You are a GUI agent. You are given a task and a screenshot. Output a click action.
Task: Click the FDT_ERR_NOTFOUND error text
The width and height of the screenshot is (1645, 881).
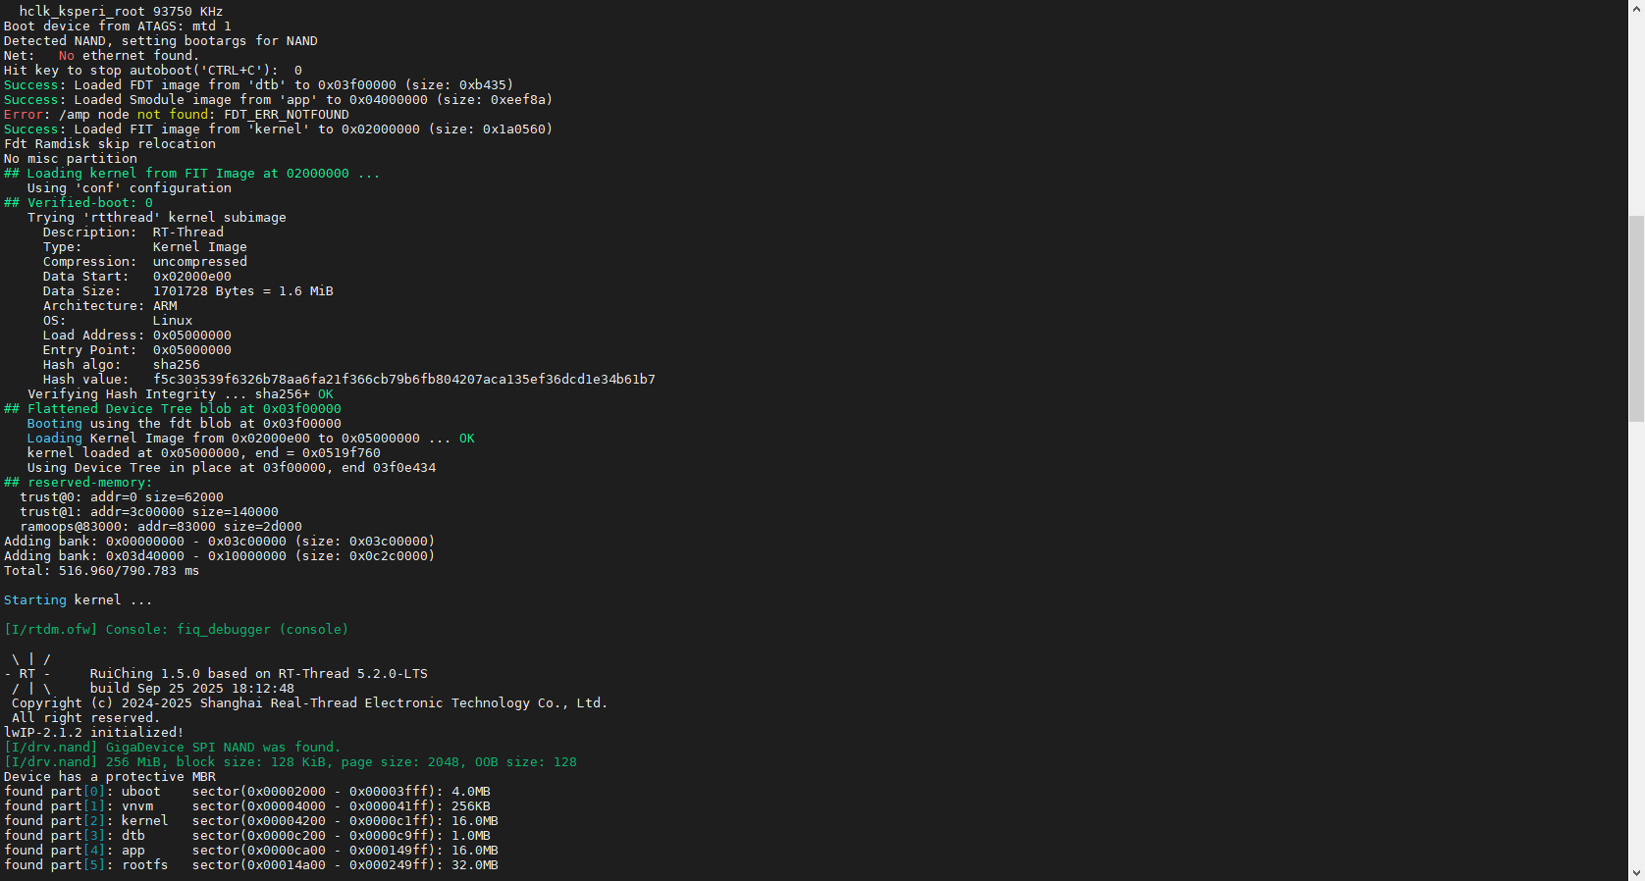click(286, 115)
